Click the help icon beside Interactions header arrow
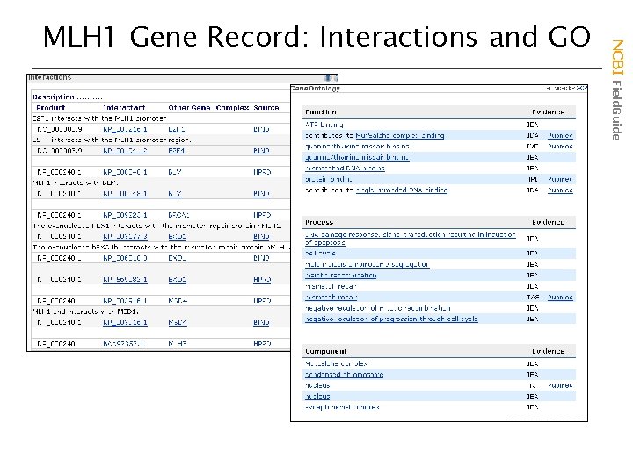633x474 pixels. pos(336,78)
